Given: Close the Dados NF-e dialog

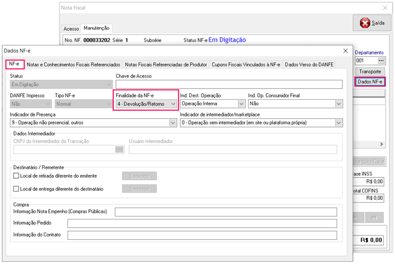Looking at the screenshot, I should [345, 51].
